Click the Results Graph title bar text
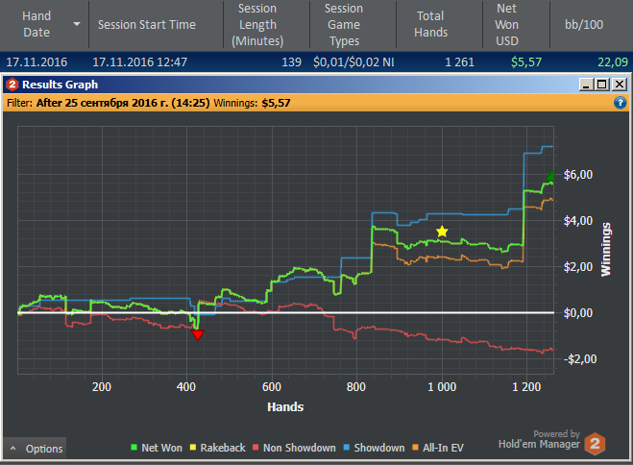Viewport: 633px width, 465px height. pos(60,85)
